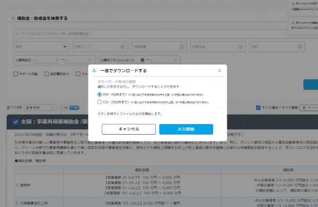Close the 一括でダウンロードする dialog

tap(219, 71)
